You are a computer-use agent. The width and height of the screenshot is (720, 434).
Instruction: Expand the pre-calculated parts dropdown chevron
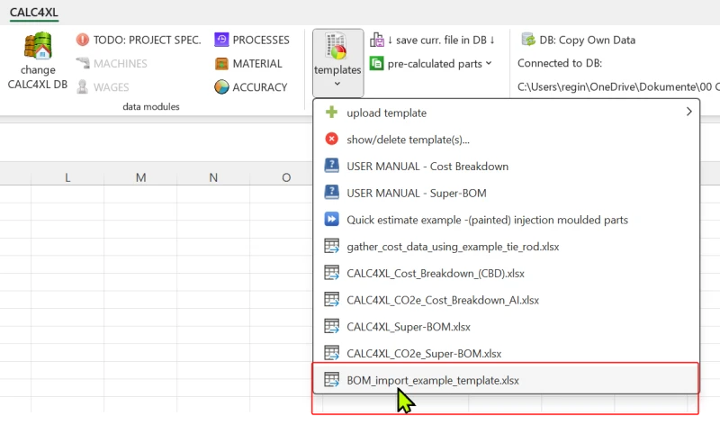[489, 63]
